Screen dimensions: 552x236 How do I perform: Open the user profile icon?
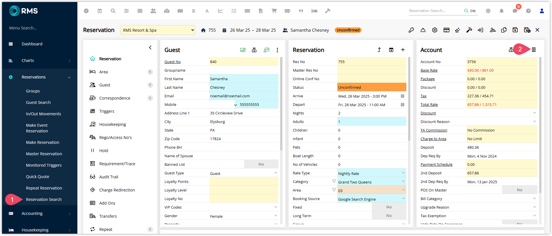pyautogui.click(x=542, y=11)
